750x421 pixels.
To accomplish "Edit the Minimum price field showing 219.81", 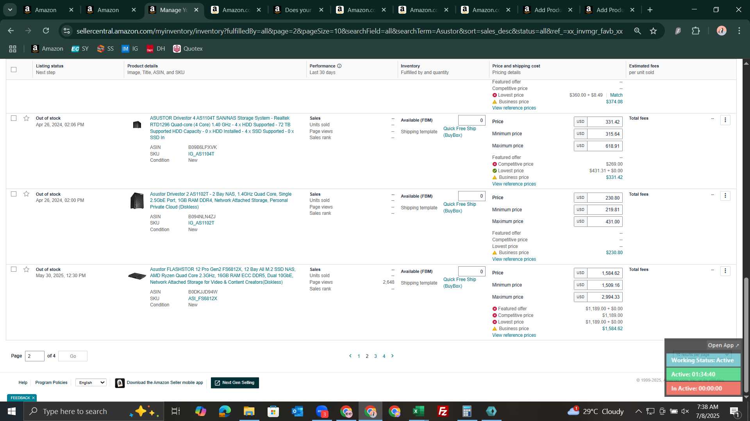I will [x=605, y=210].
